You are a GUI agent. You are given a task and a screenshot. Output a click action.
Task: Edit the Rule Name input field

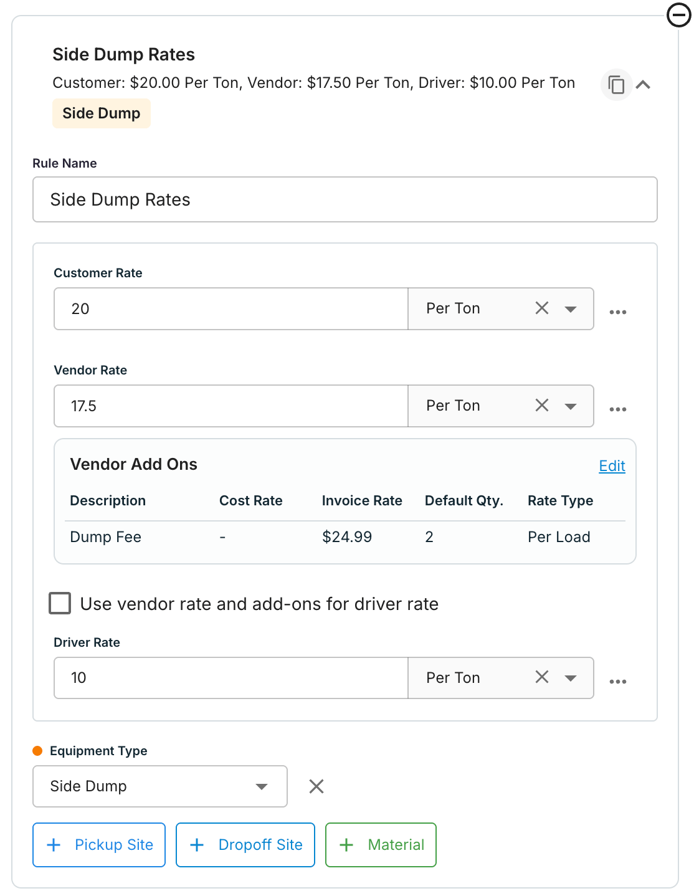coord(345,199)
